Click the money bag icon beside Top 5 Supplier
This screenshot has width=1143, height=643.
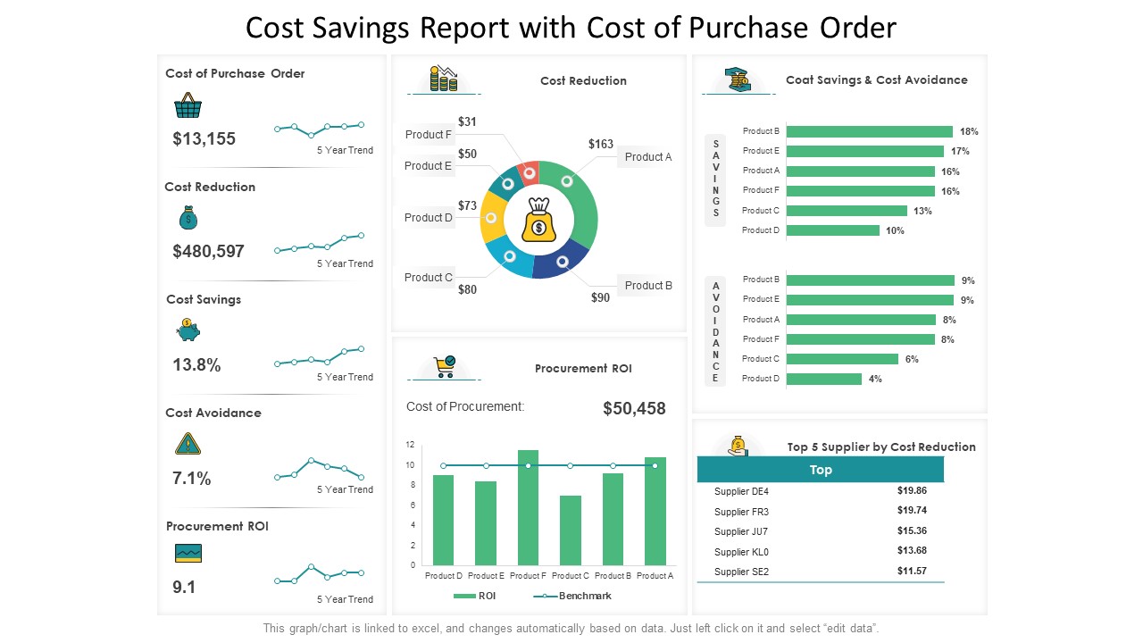738,446
